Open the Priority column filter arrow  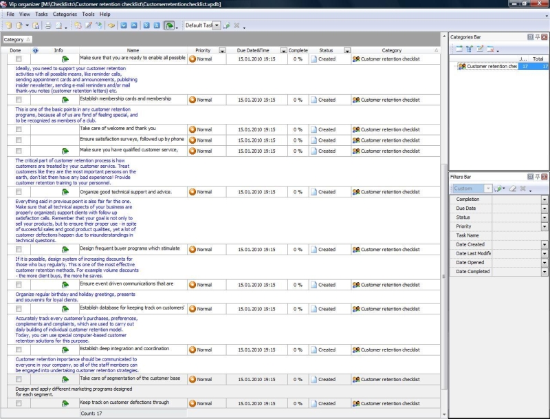click(x=222, y=50)
